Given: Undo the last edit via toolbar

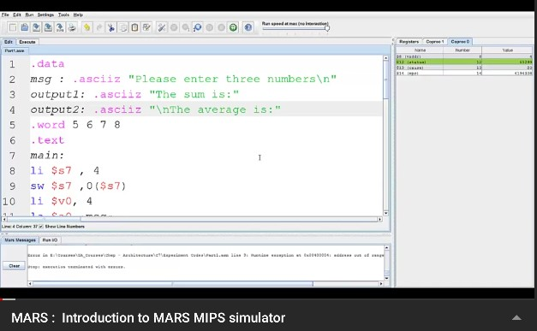Looking at the screenshot, I should [87, 27].
